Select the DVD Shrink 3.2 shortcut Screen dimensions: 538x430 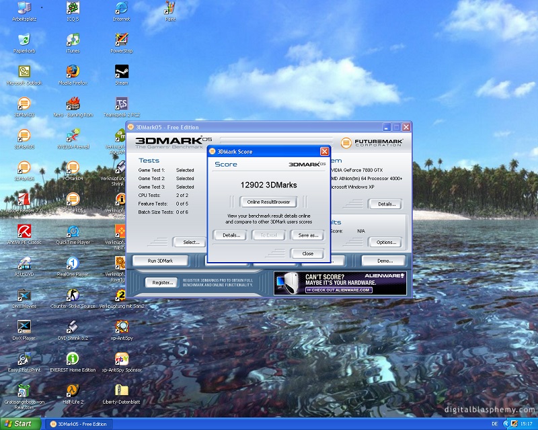pos(73,330)
